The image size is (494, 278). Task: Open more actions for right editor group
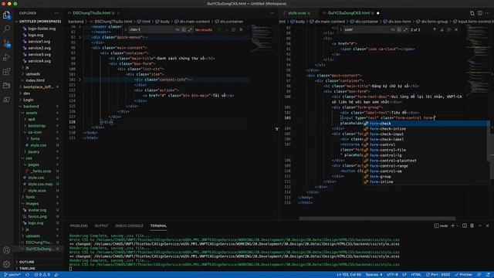coord(488,13)
